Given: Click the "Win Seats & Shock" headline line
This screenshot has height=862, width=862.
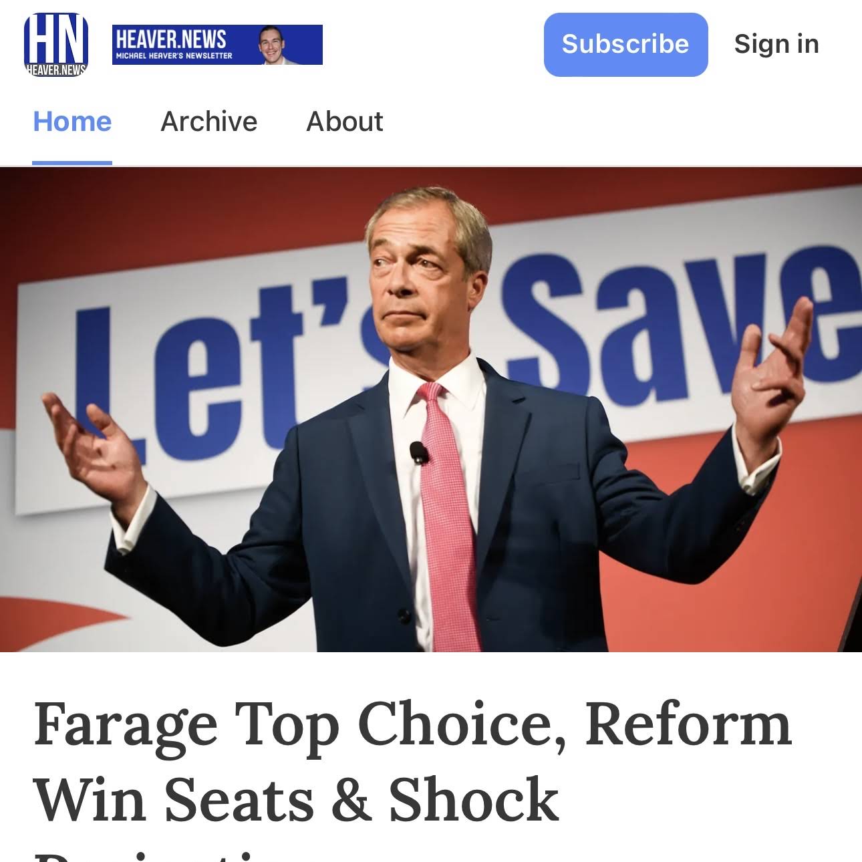Looking at the screenshot, I should coord(296,800).
